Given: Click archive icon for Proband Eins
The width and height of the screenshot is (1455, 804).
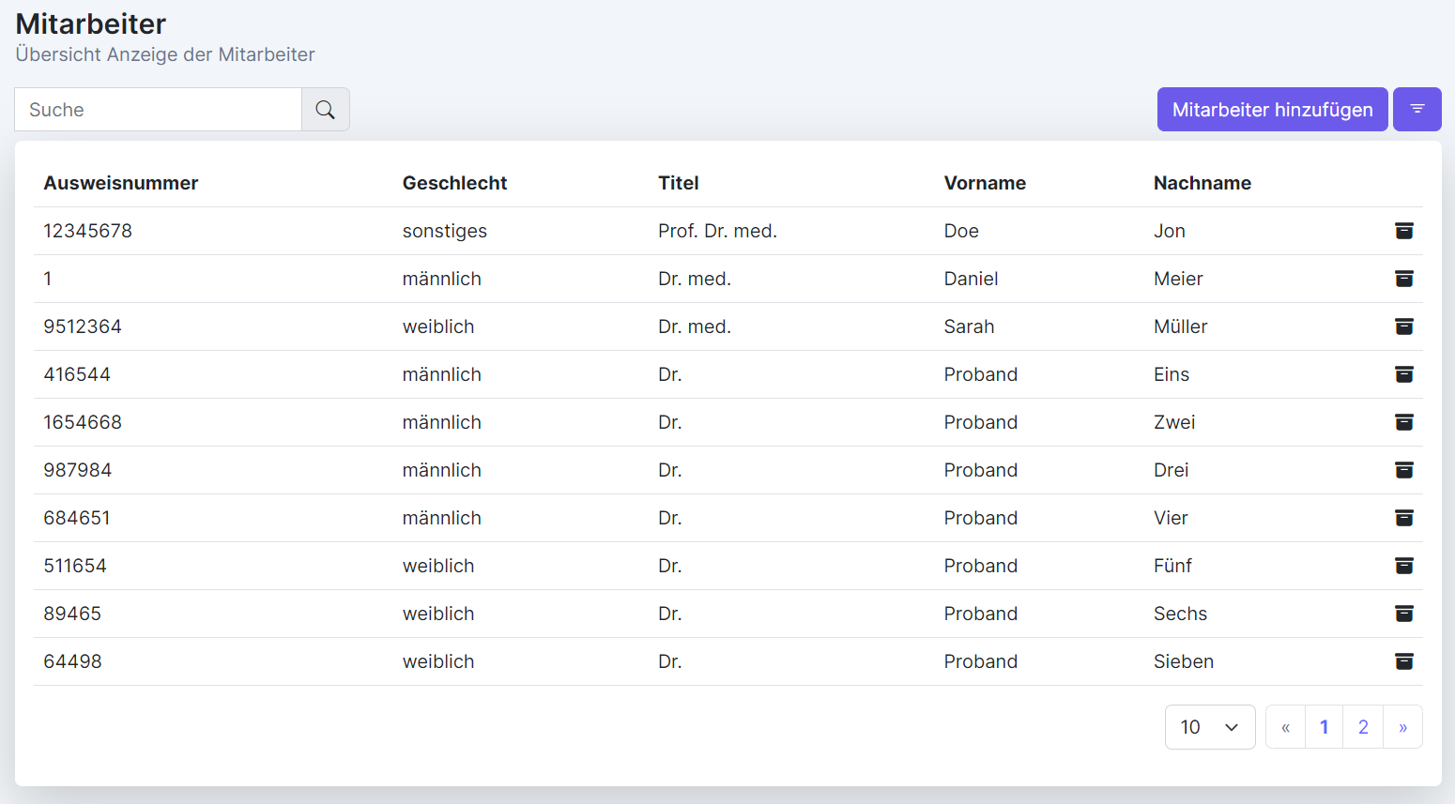Looking at the screenshot, I should click(x=1404, y=374).
